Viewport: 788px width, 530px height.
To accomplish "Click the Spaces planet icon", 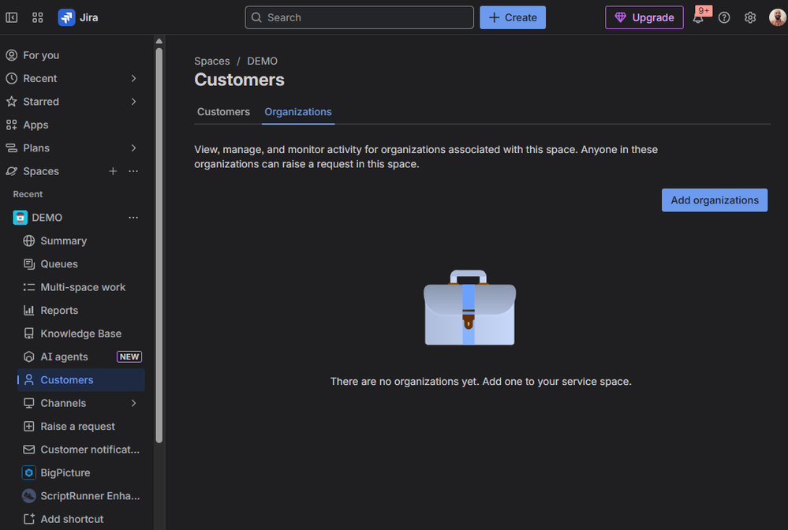I will coord(12,171).
